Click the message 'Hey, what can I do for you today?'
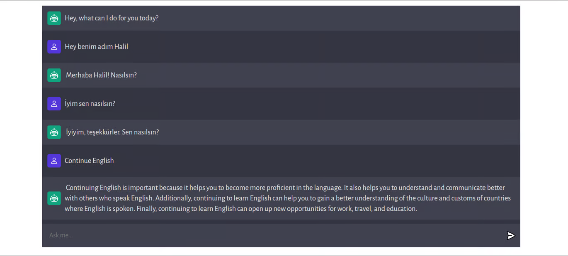Screen dimensions: 568x256 click(x=112, y=18)
